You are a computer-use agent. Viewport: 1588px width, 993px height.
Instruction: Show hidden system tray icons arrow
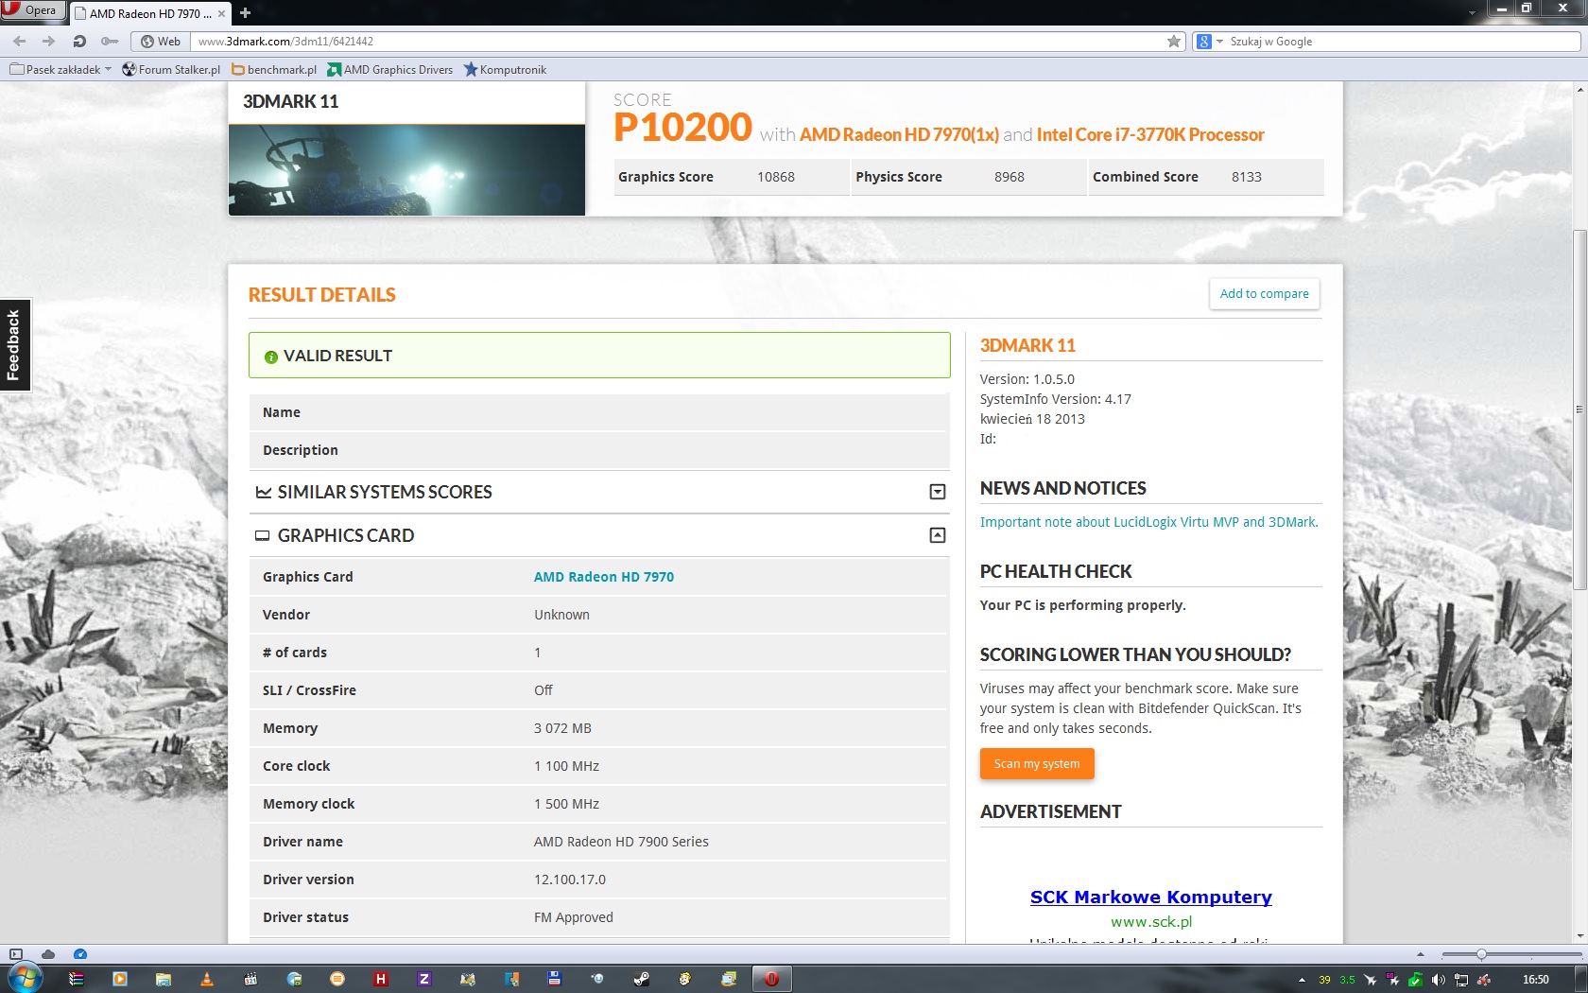click(x=1302, y=980)
